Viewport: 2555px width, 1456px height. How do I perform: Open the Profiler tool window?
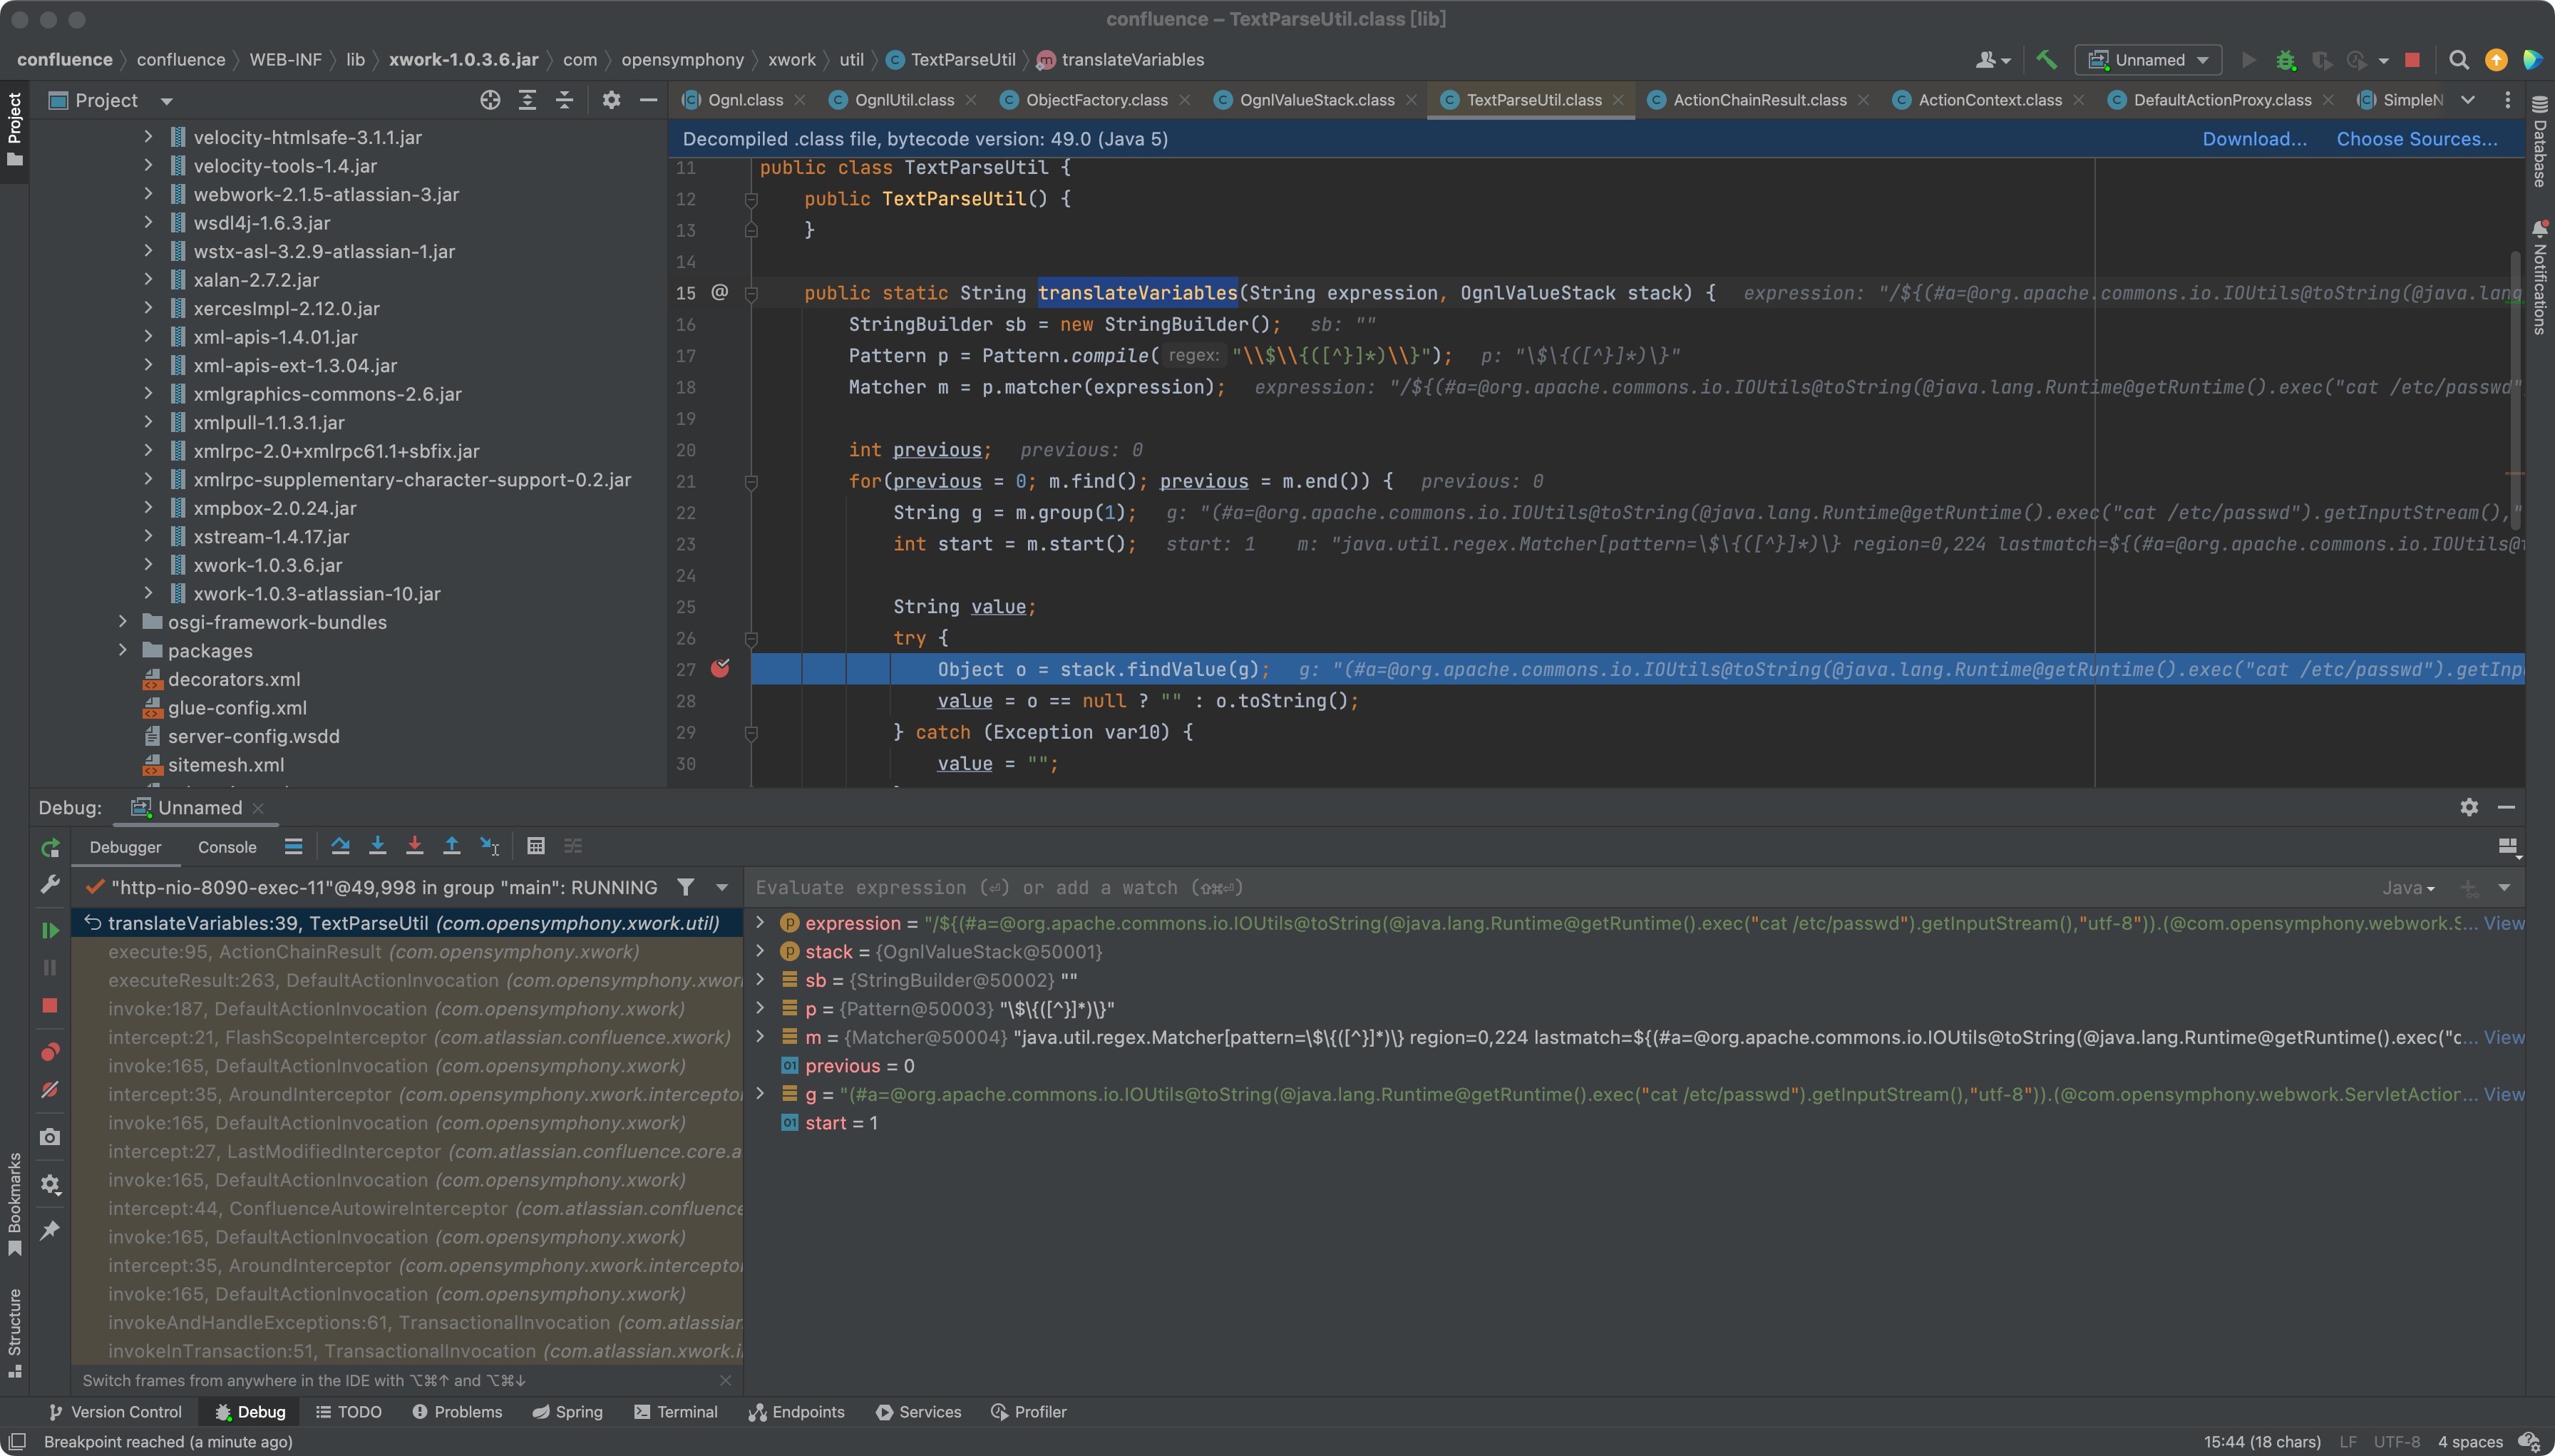pyautogui.click(x=1029, y=1411)
